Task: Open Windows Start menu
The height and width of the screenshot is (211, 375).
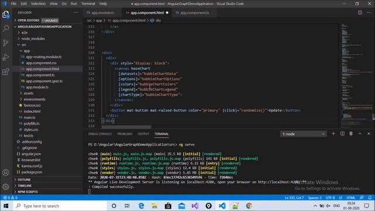Action: 6,206
